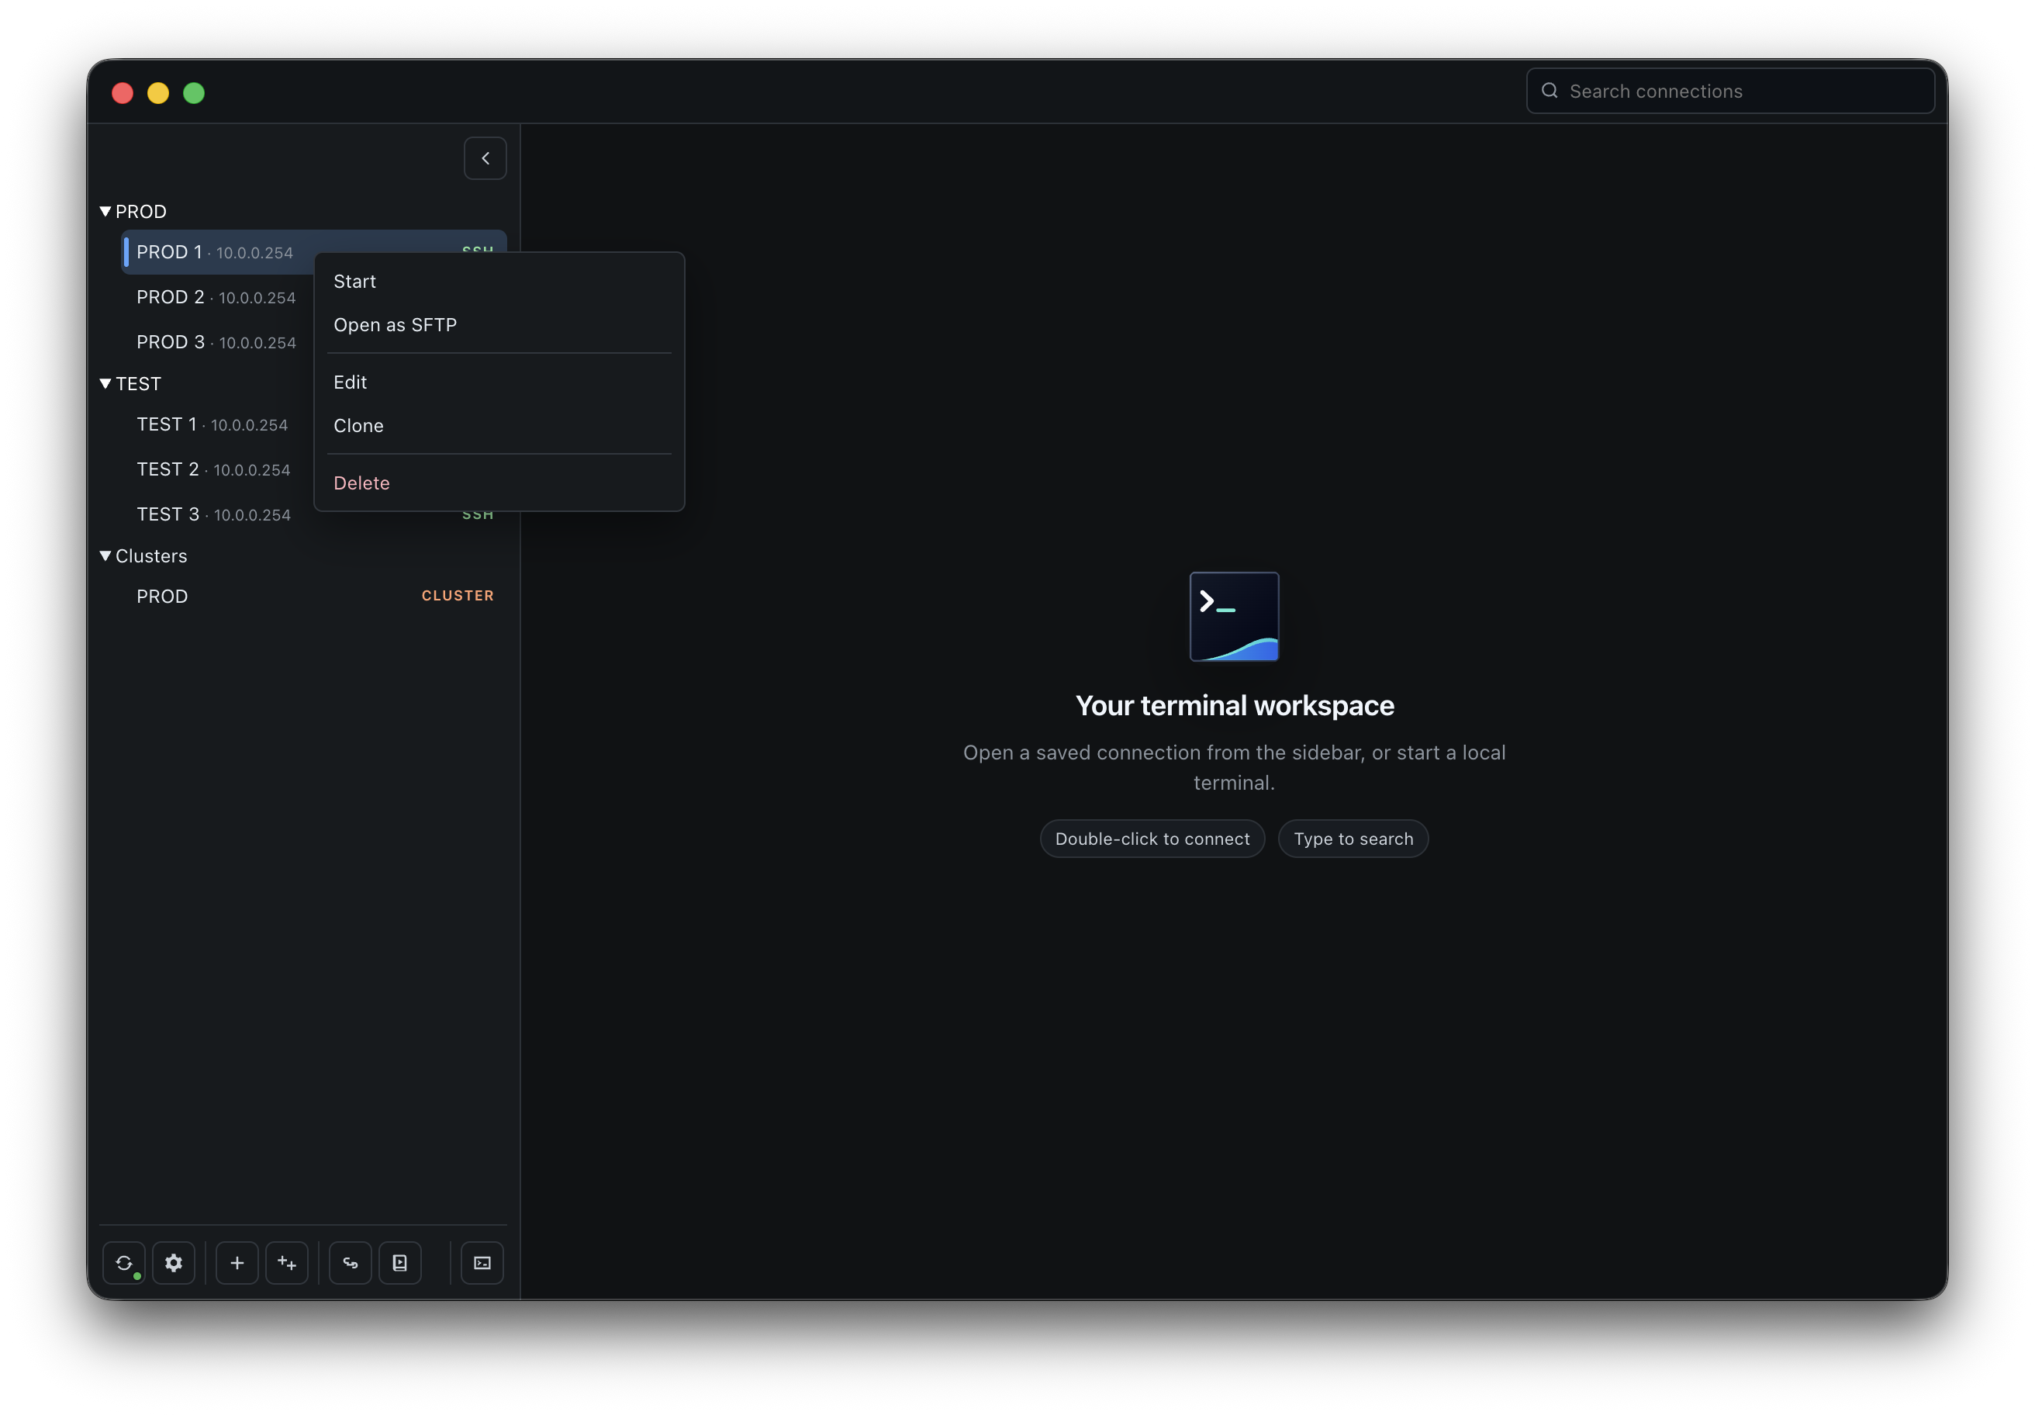Open settings via the gear icon
The width and height of the screenshot is (2035, 1415).
174,1262
